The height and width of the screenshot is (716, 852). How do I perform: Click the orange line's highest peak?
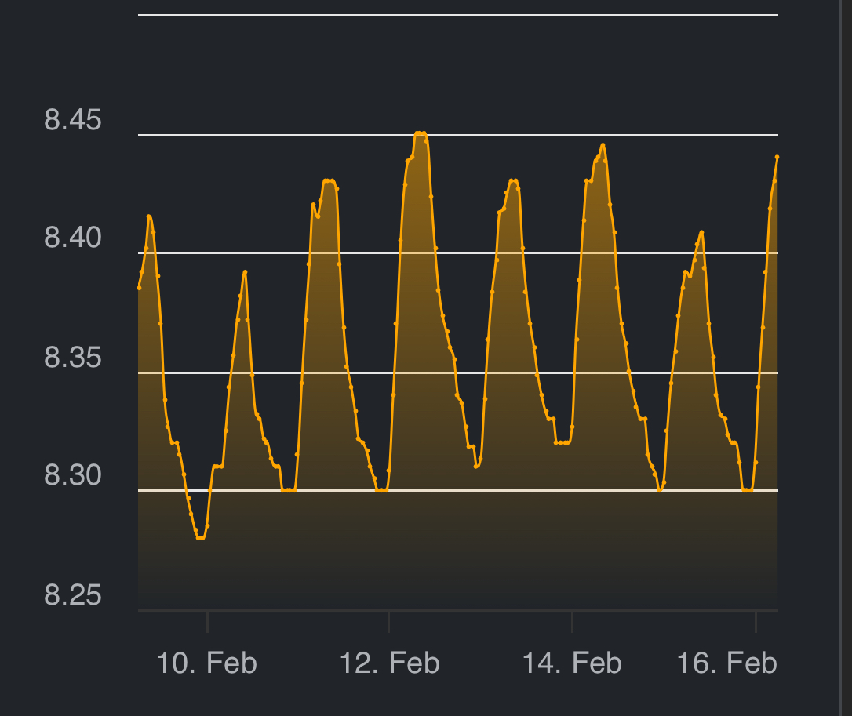(x=420, y=133)
